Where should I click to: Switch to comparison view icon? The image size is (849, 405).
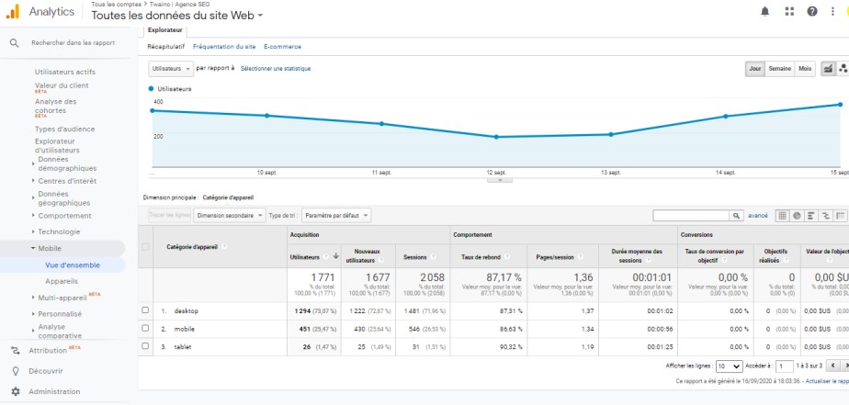pos(826,216)
